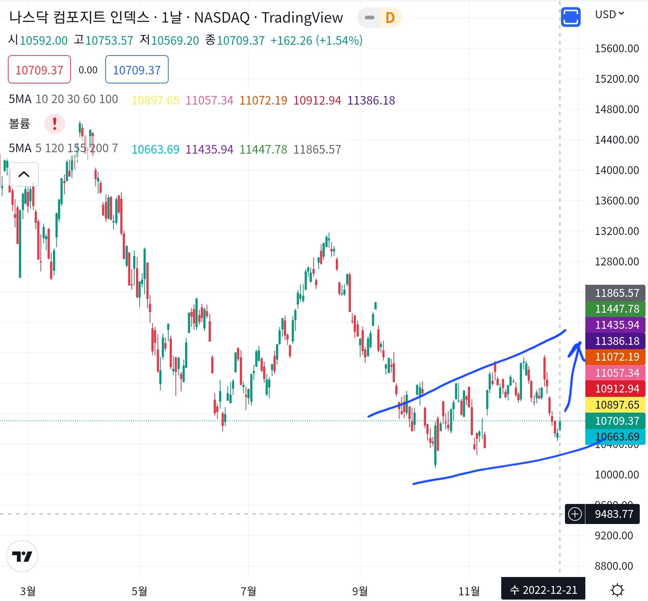The height and width of the screenshot is (601, 648).
Task: Click the red sell price 10709.37 button
Action: coord(39,69)
